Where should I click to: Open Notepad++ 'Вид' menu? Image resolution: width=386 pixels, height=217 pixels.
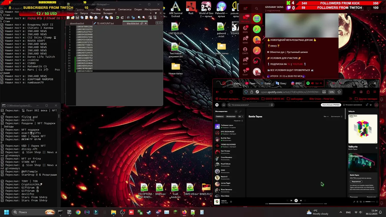pos(98,9)
